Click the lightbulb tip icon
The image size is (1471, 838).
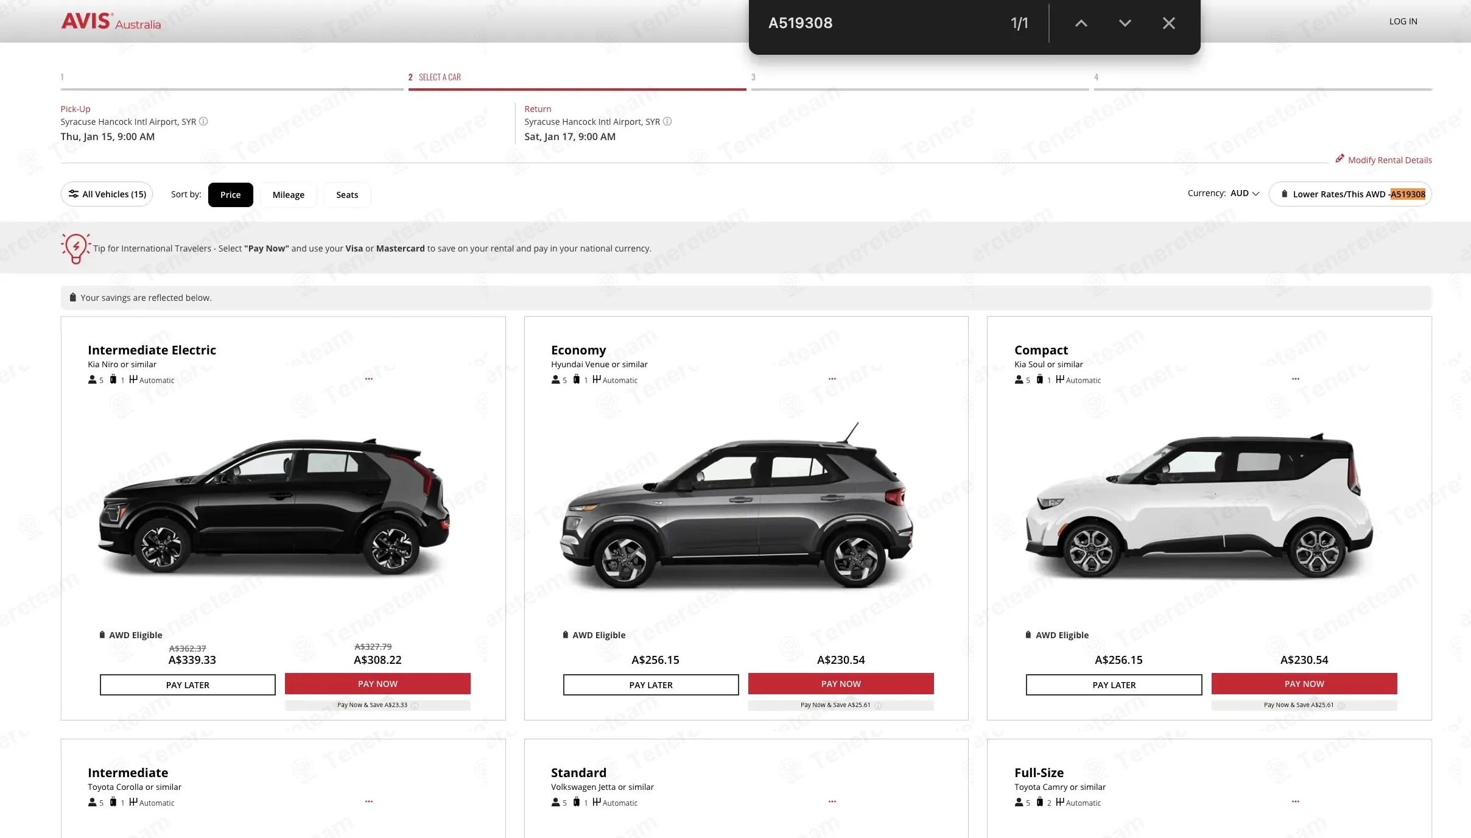[75, 248]
